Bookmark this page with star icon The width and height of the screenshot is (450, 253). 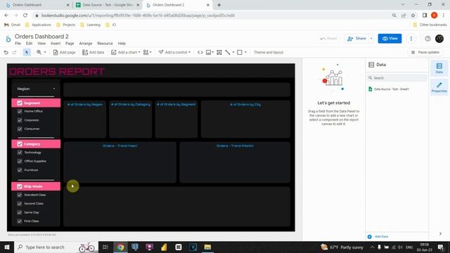(x=413, y=15)
